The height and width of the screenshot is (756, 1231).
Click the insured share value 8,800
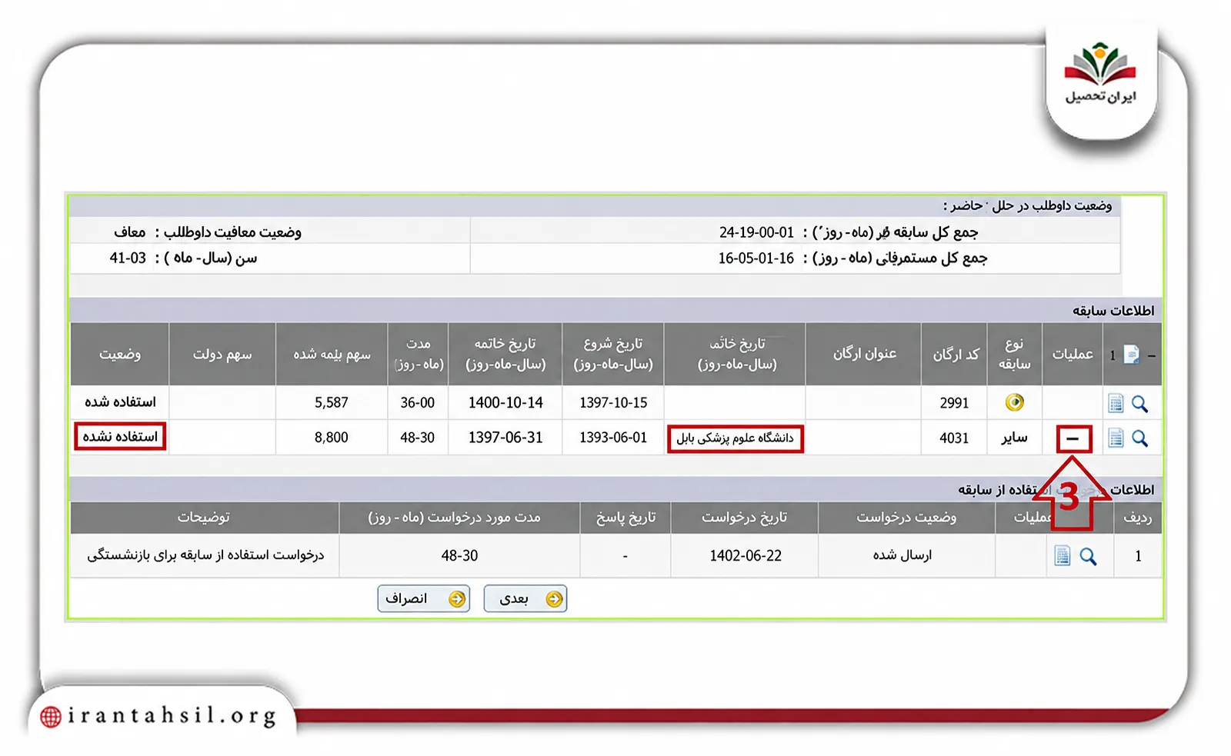coord(332,437)
